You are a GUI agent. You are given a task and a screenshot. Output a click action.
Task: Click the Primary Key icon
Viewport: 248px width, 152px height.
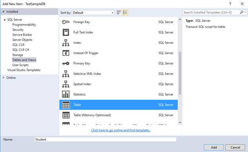(x=66, y=63)
